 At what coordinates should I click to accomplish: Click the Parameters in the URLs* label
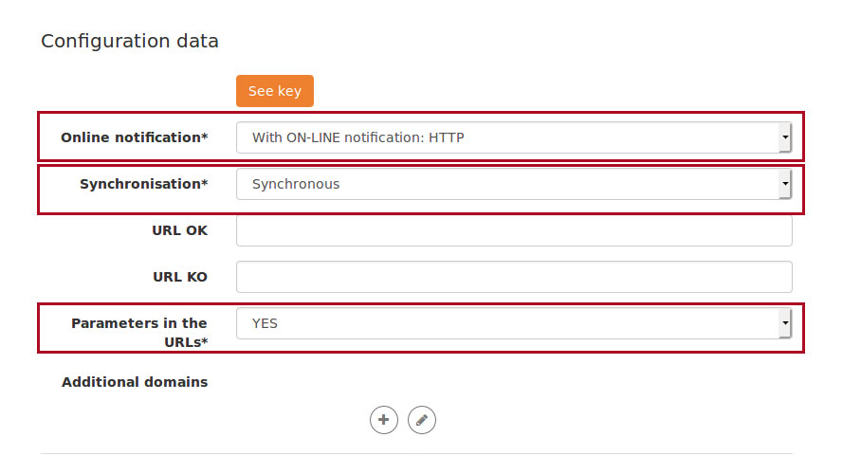tap(139, 333)
